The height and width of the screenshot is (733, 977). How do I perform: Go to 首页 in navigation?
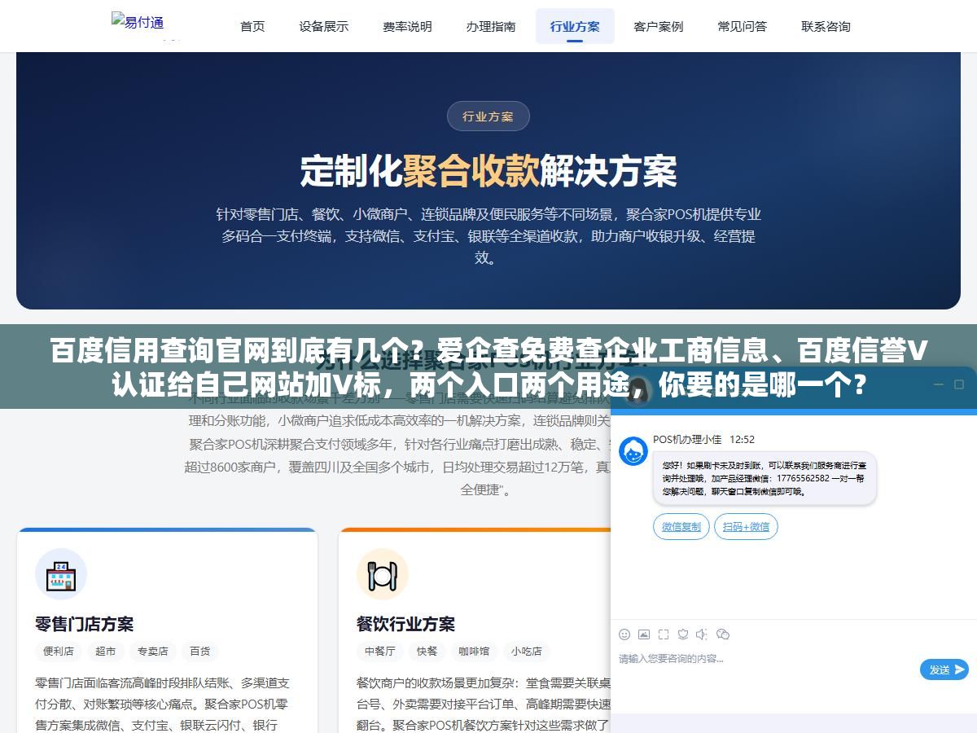[252, 26]
